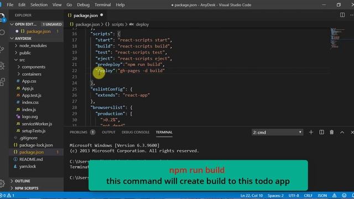This screenshot has height=199, width=354.
Task: Open the Terminal menu
Action: point(103,5)
